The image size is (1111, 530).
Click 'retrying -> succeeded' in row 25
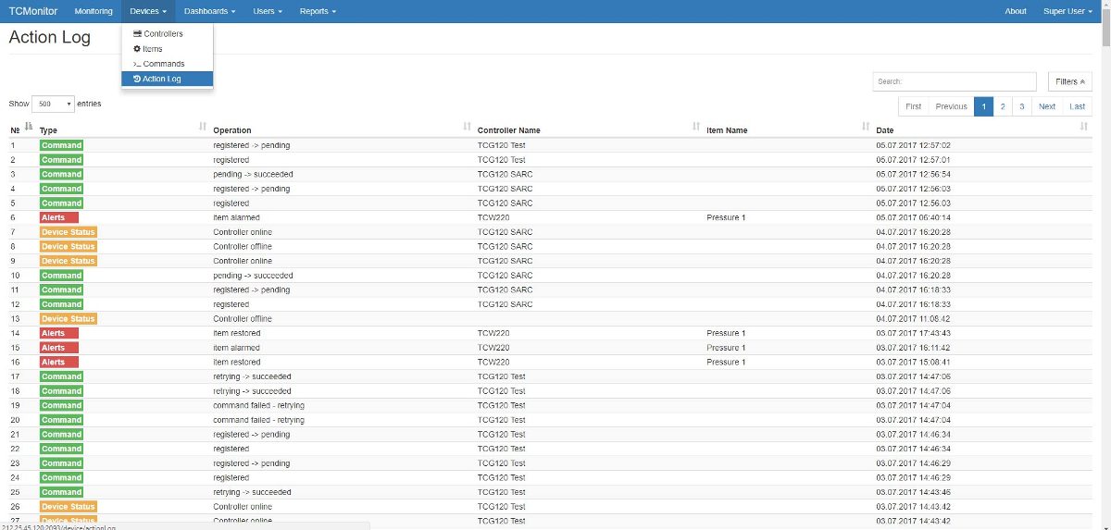pyautogui.click(x=252, y=492)
